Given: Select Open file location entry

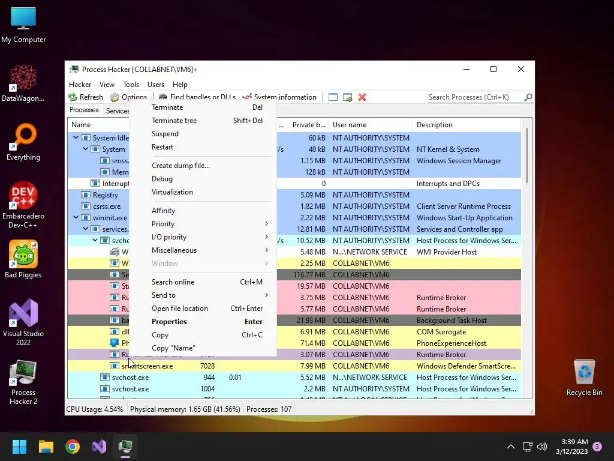Looking at the screenshot, I should tap(203, 309).
